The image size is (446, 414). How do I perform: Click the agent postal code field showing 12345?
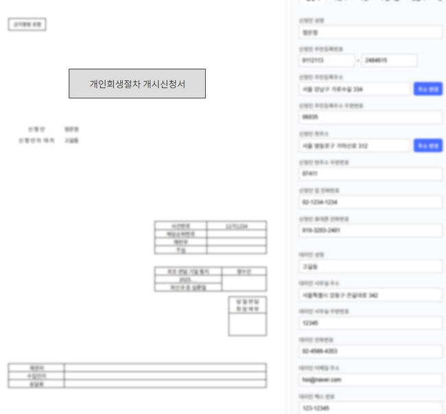click(371, 323)
